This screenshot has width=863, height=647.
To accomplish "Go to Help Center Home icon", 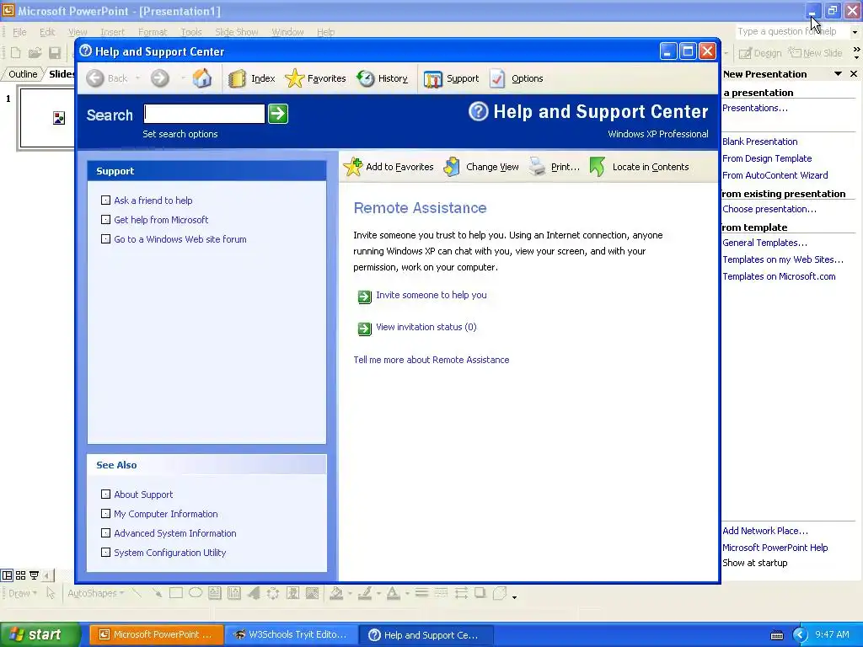I will 202,78.
